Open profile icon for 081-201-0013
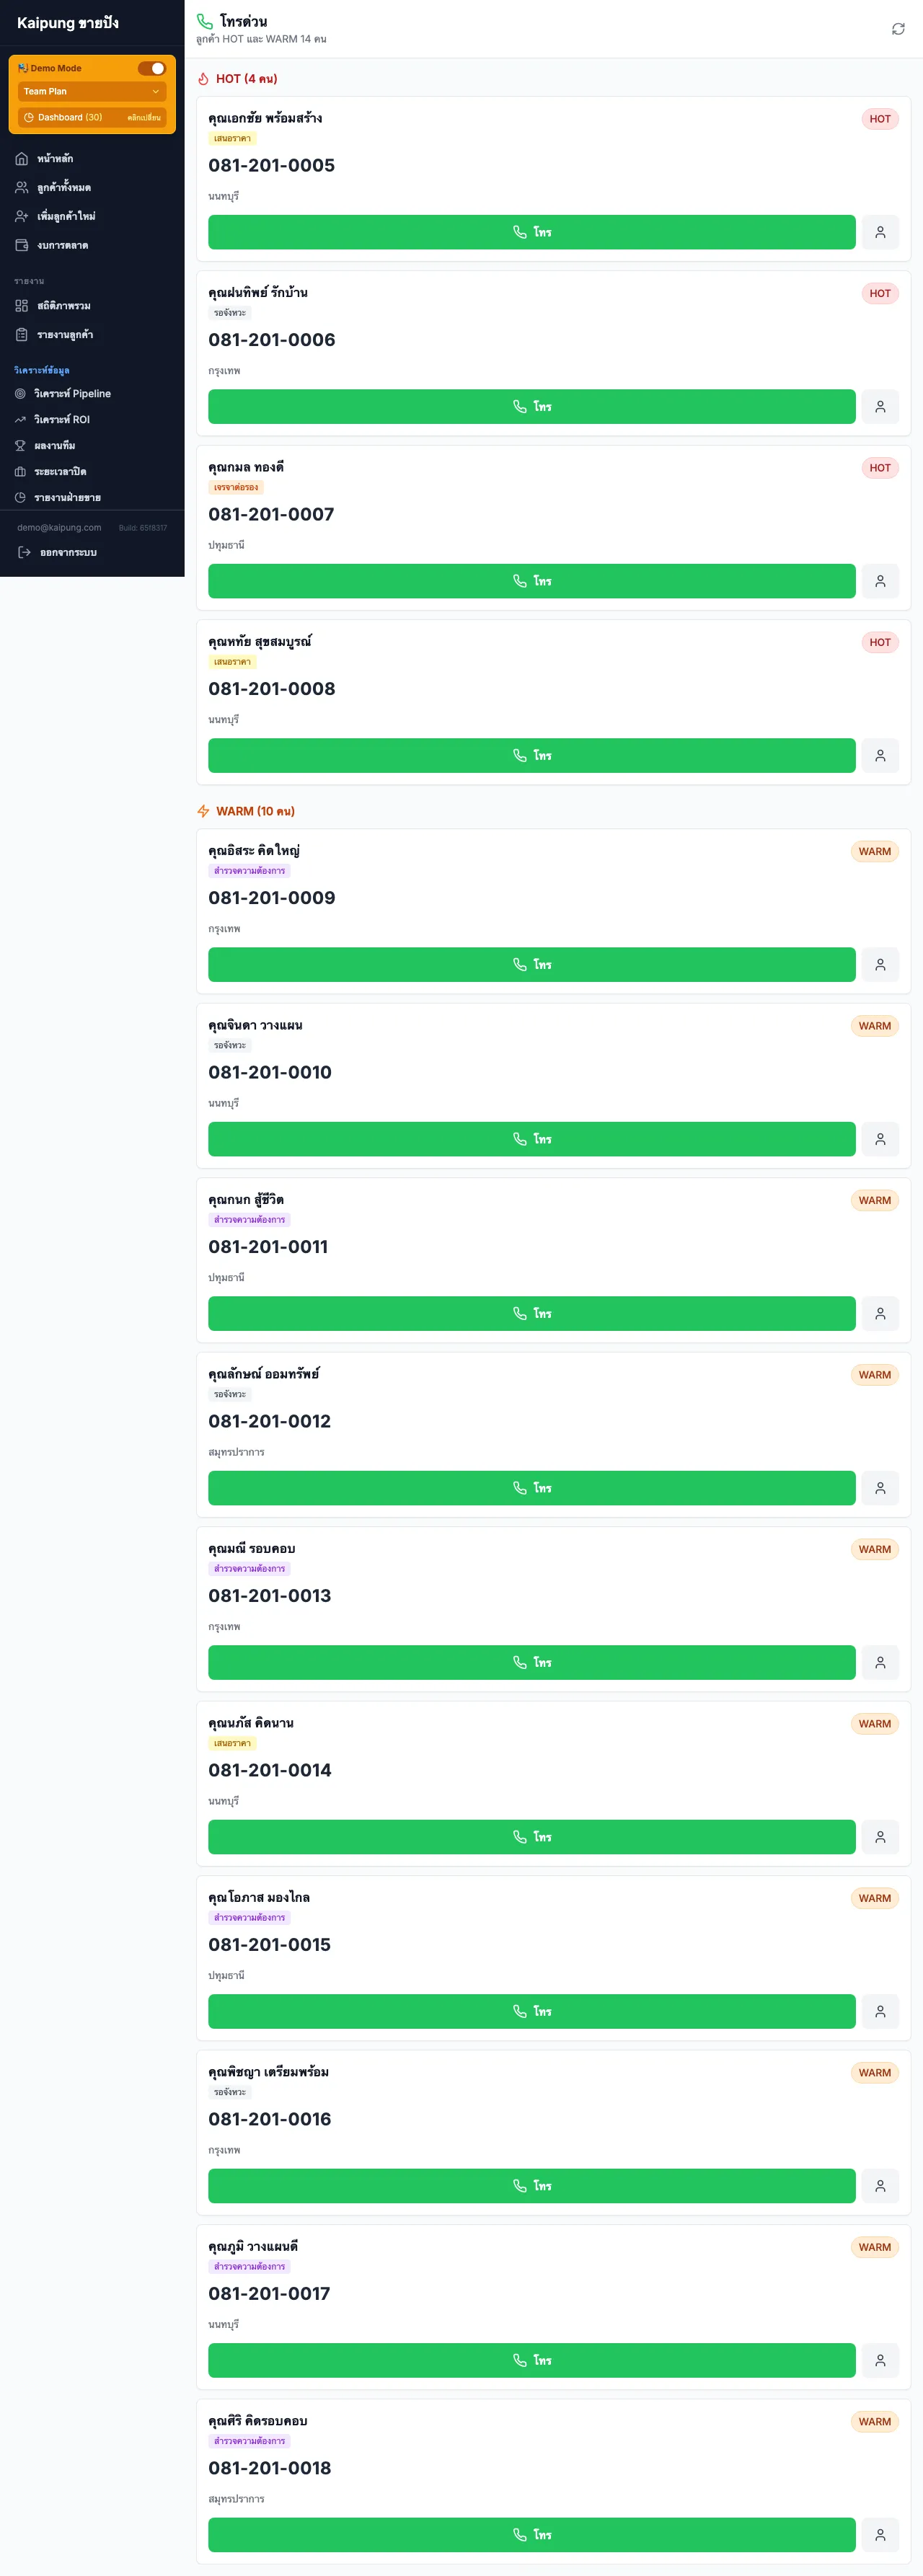This screenshot has width=923, height=2576. (x=880, y=1662)
